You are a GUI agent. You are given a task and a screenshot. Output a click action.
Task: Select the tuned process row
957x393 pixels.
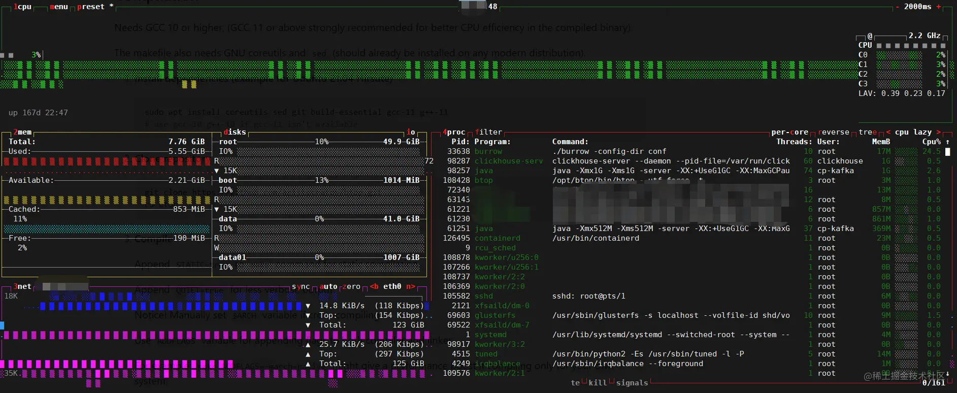[x=692, y=354]
